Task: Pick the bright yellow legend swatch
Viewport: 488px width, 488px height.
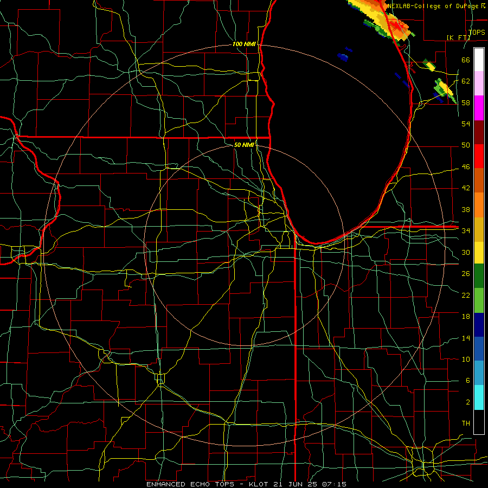Action: [x=479, y=252]
